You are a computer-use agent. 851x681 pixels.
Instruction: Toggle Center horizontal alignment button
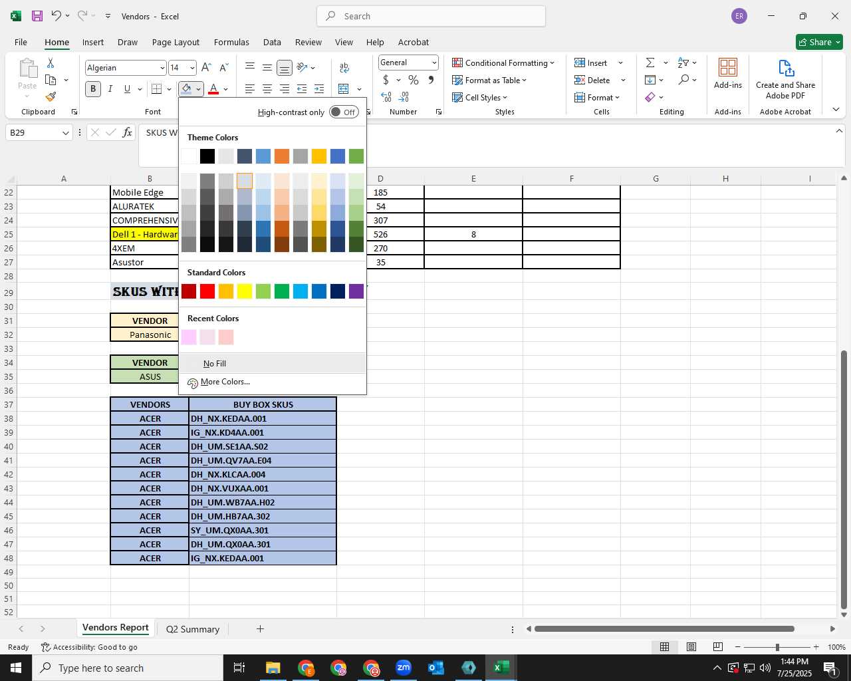(267, 88)
